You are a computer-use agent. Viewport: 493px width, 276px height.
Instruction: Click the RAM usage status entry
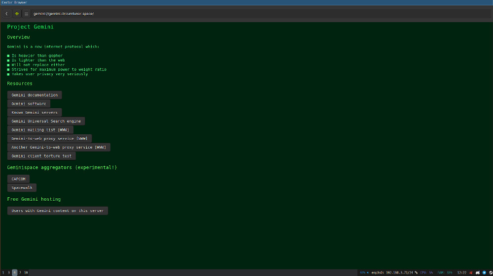tap(445, 273)
